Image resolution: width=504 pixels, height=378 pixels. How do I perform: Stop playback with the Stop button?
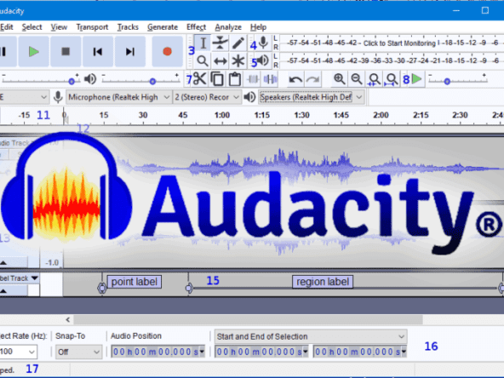coord(66,51)
